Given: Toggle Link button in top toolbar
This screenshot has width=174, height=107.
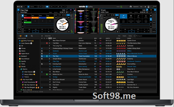Looking at the screenshot, I should (x=40, y=7).
